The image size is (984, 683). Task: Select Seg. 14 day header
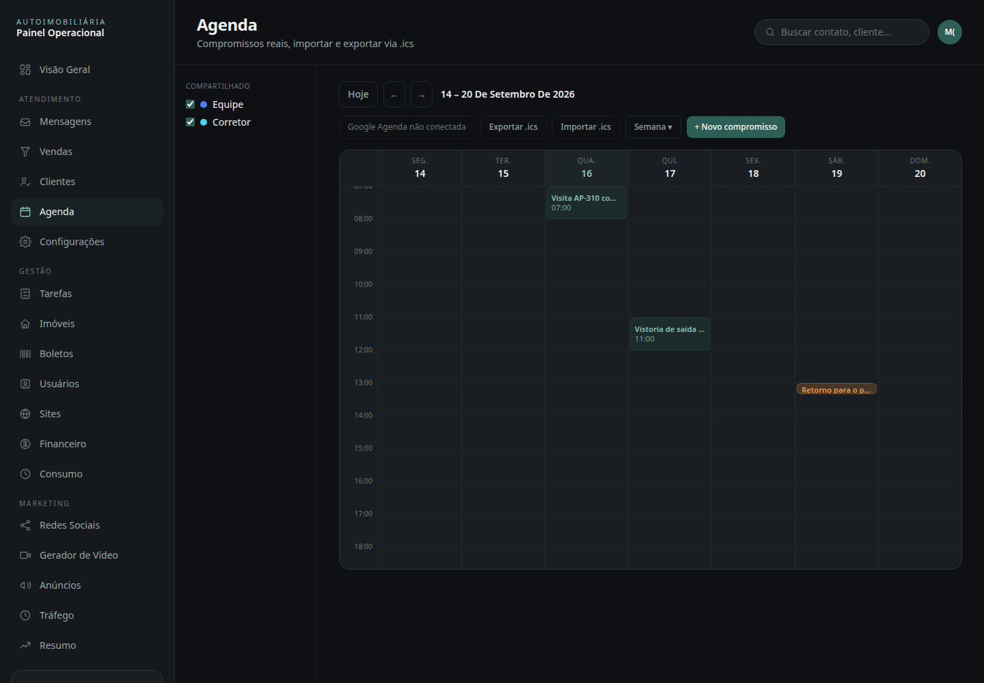click(x=420, y=168)
